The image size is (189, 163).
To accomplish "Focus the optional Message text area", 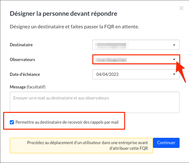I will (x=95, y=102).
